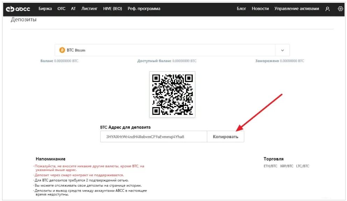Open the user account profile icon
This screenshot has height=201, width=347.
pos(327,9)
